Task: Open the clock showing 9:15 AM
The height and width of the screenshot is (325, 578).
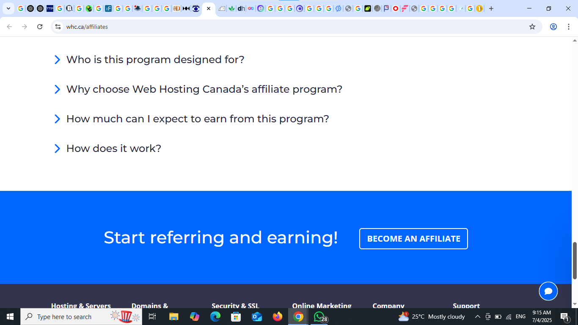Action: pyautogui.click(x=542, y=317)
